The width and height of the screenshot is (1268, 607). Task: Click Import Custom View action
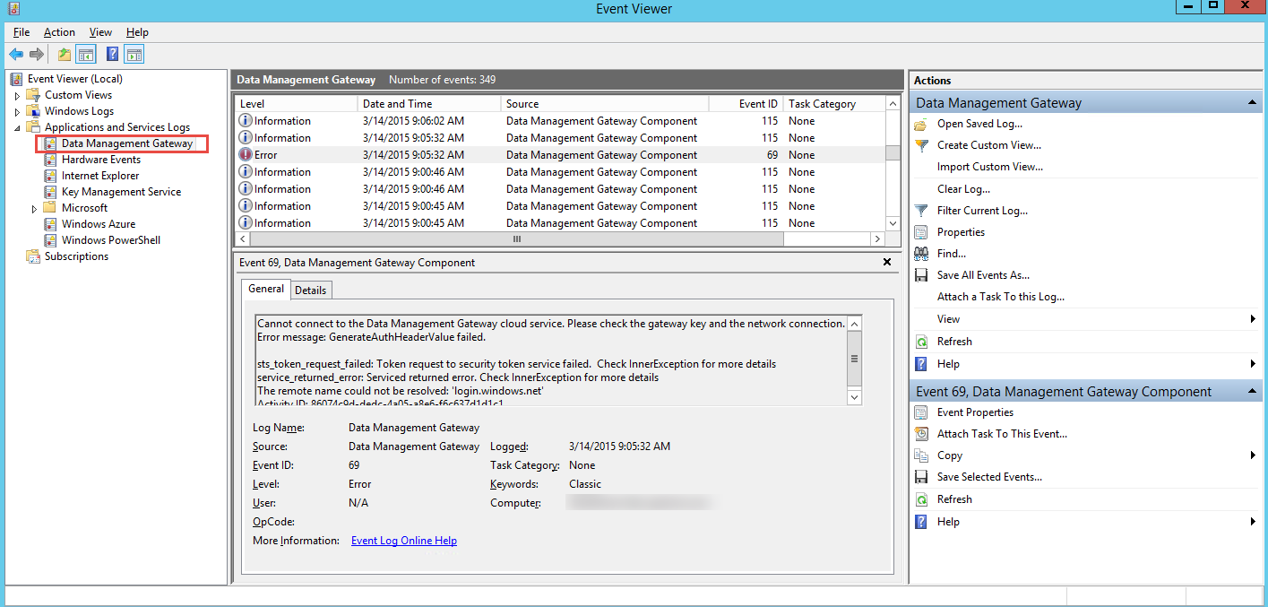coord(990,167)
